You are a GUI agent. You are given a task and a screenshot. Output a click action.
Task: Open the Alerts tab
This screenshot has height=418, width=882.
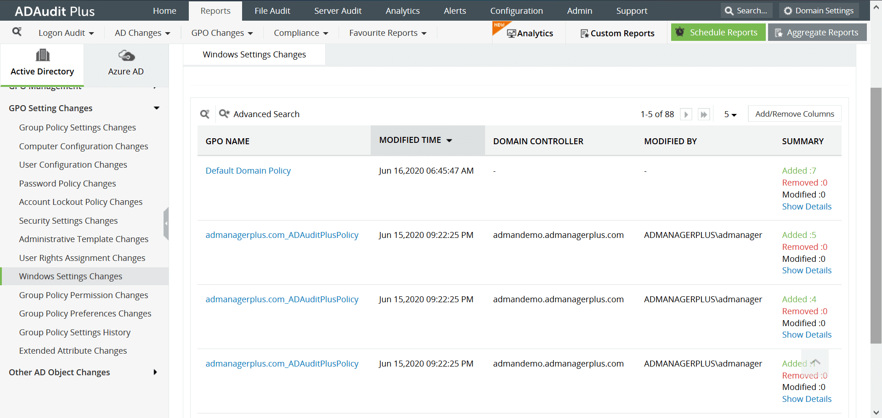(x=455, y=11)
